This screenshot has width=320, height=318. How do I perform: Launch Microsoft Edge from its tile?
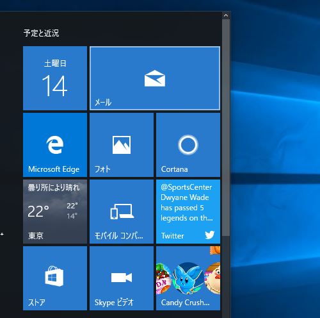[55, 145]
